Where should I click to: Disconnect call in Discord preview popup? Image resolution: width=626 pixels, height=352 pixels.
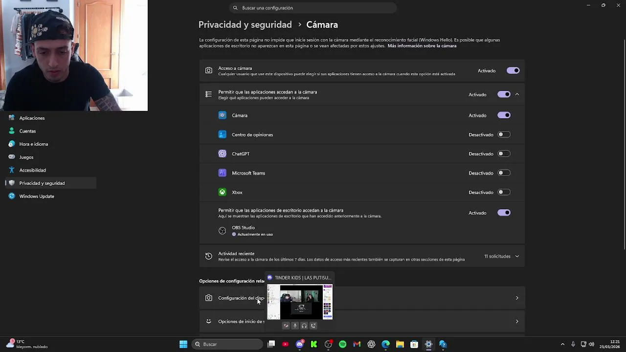click(x=313, y=326)
